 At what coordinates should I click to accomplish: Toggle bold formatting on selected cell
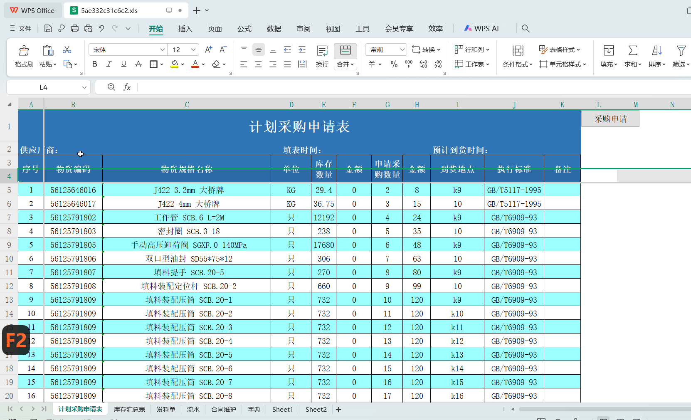tap(94, 64)
